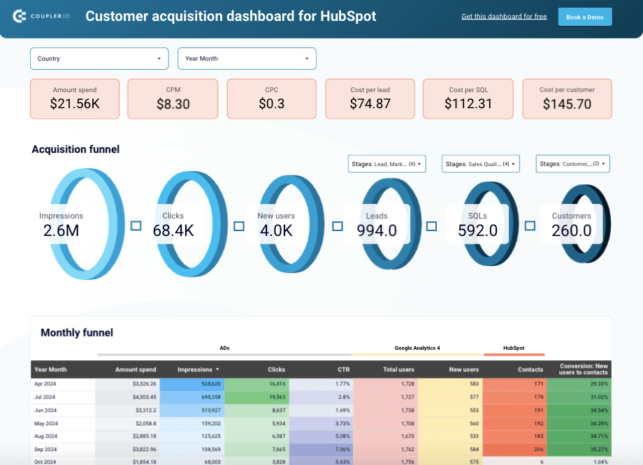Select the Cost per customer $145.70 card

pos(567,99)
